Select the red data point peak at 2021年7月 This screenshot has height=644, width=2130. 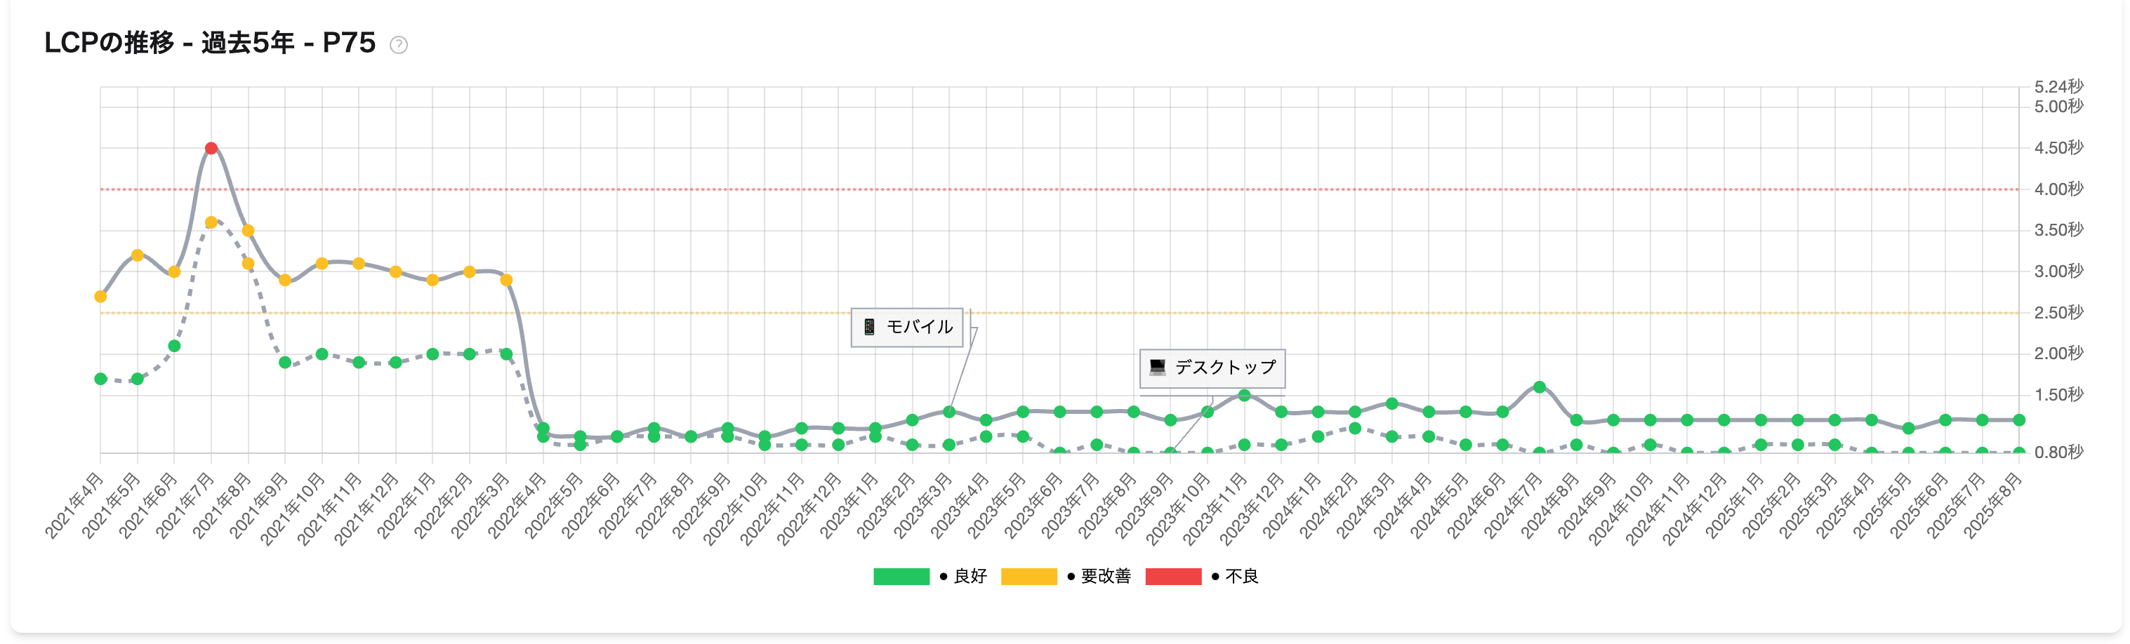212,147
